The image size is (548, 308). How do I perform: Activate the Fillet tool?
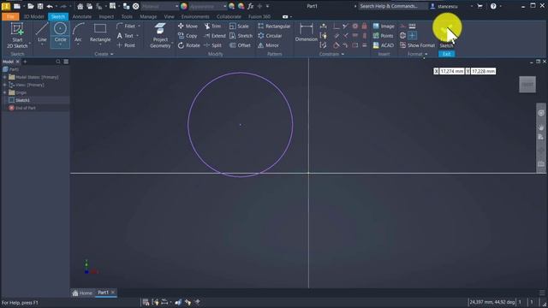click(x=128, y=27)
